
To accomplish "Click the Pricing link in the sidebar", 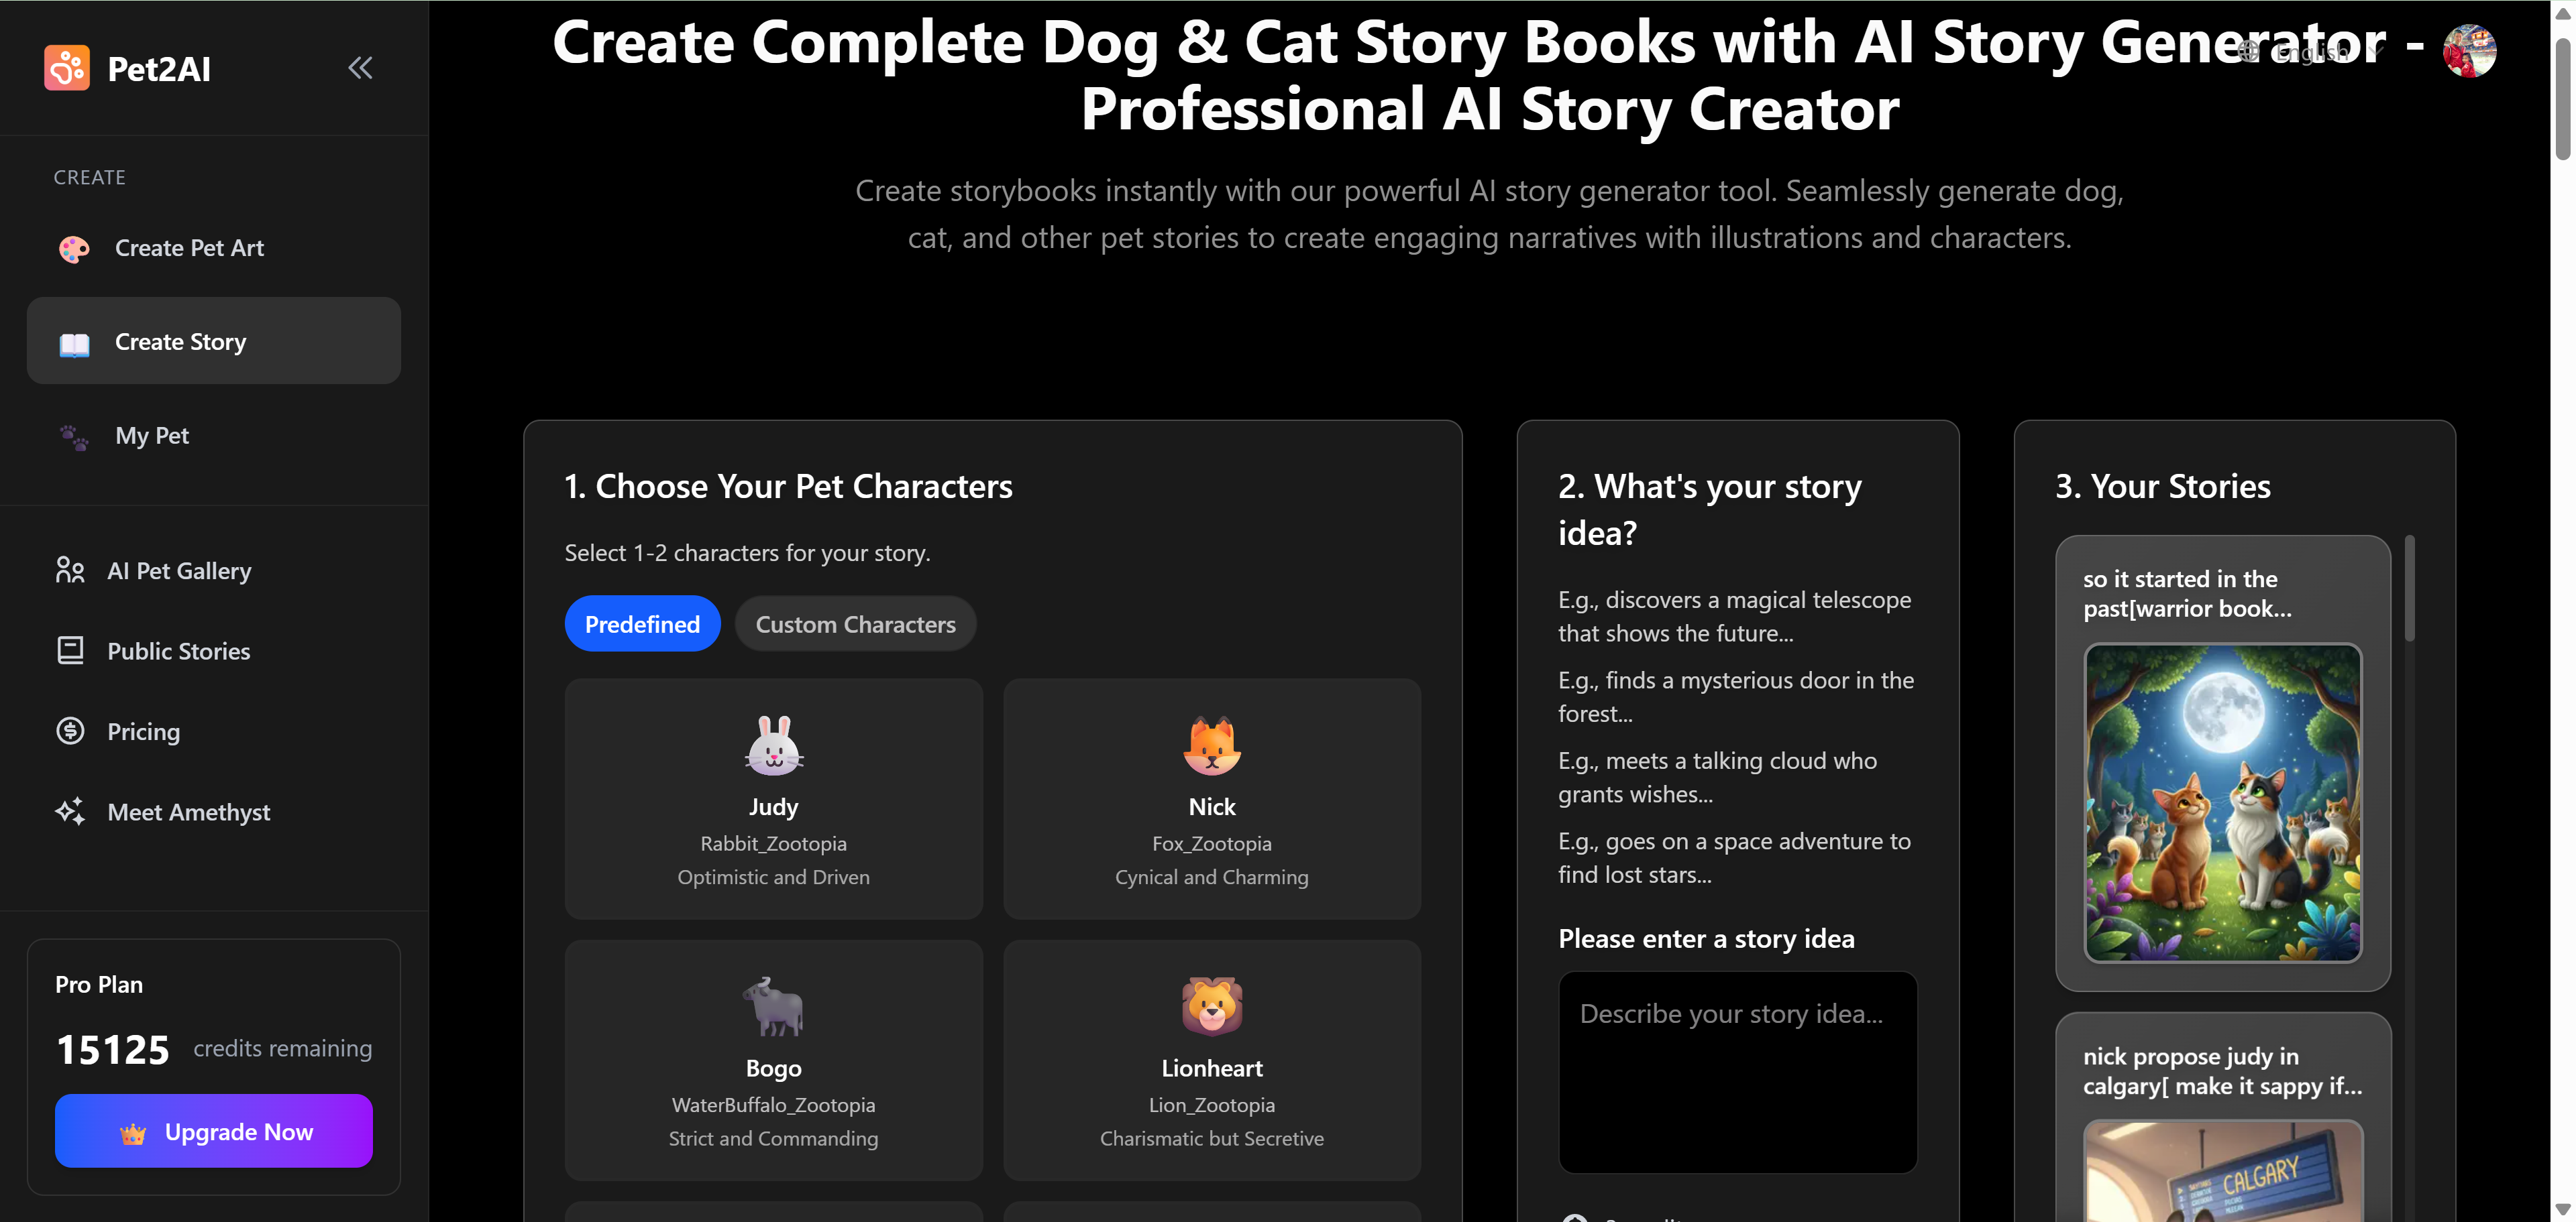I will coord(143,731).
